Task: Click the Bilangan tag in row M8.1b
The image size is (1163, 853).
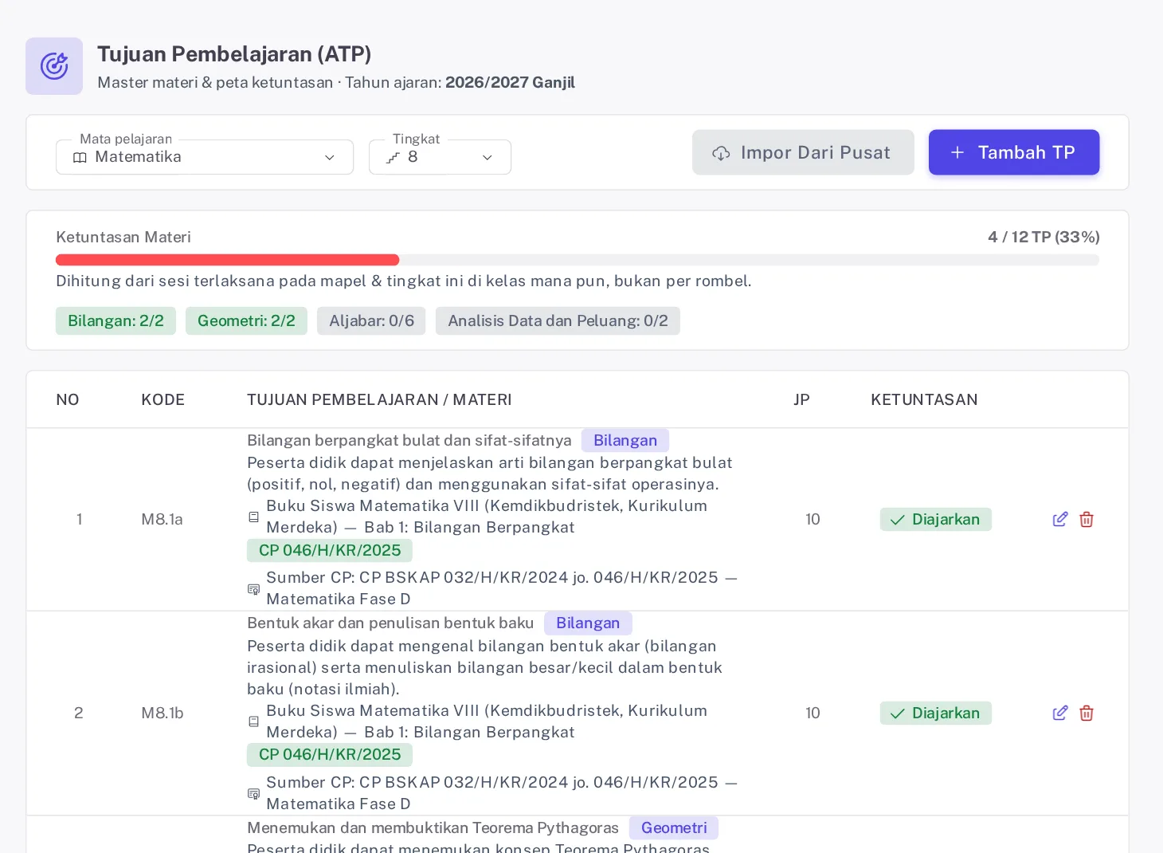Action: pyautogui.click(x=588, y=623)
